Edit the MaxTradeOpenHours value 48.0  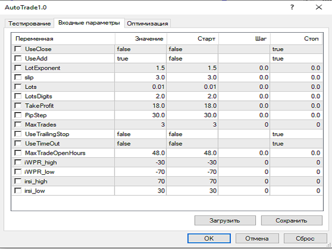(141, 153)
